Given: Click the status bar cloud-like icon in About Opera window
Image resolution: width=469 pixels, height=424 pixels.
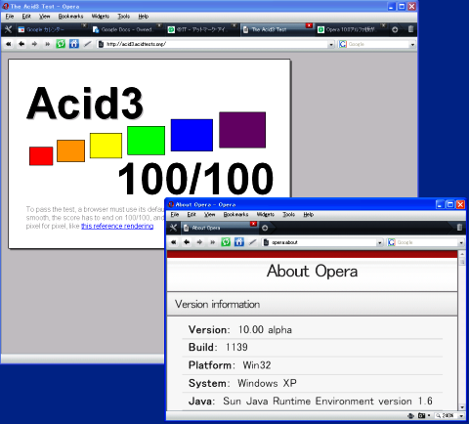Looking at the screenshot, I should (x=410, y=416).
